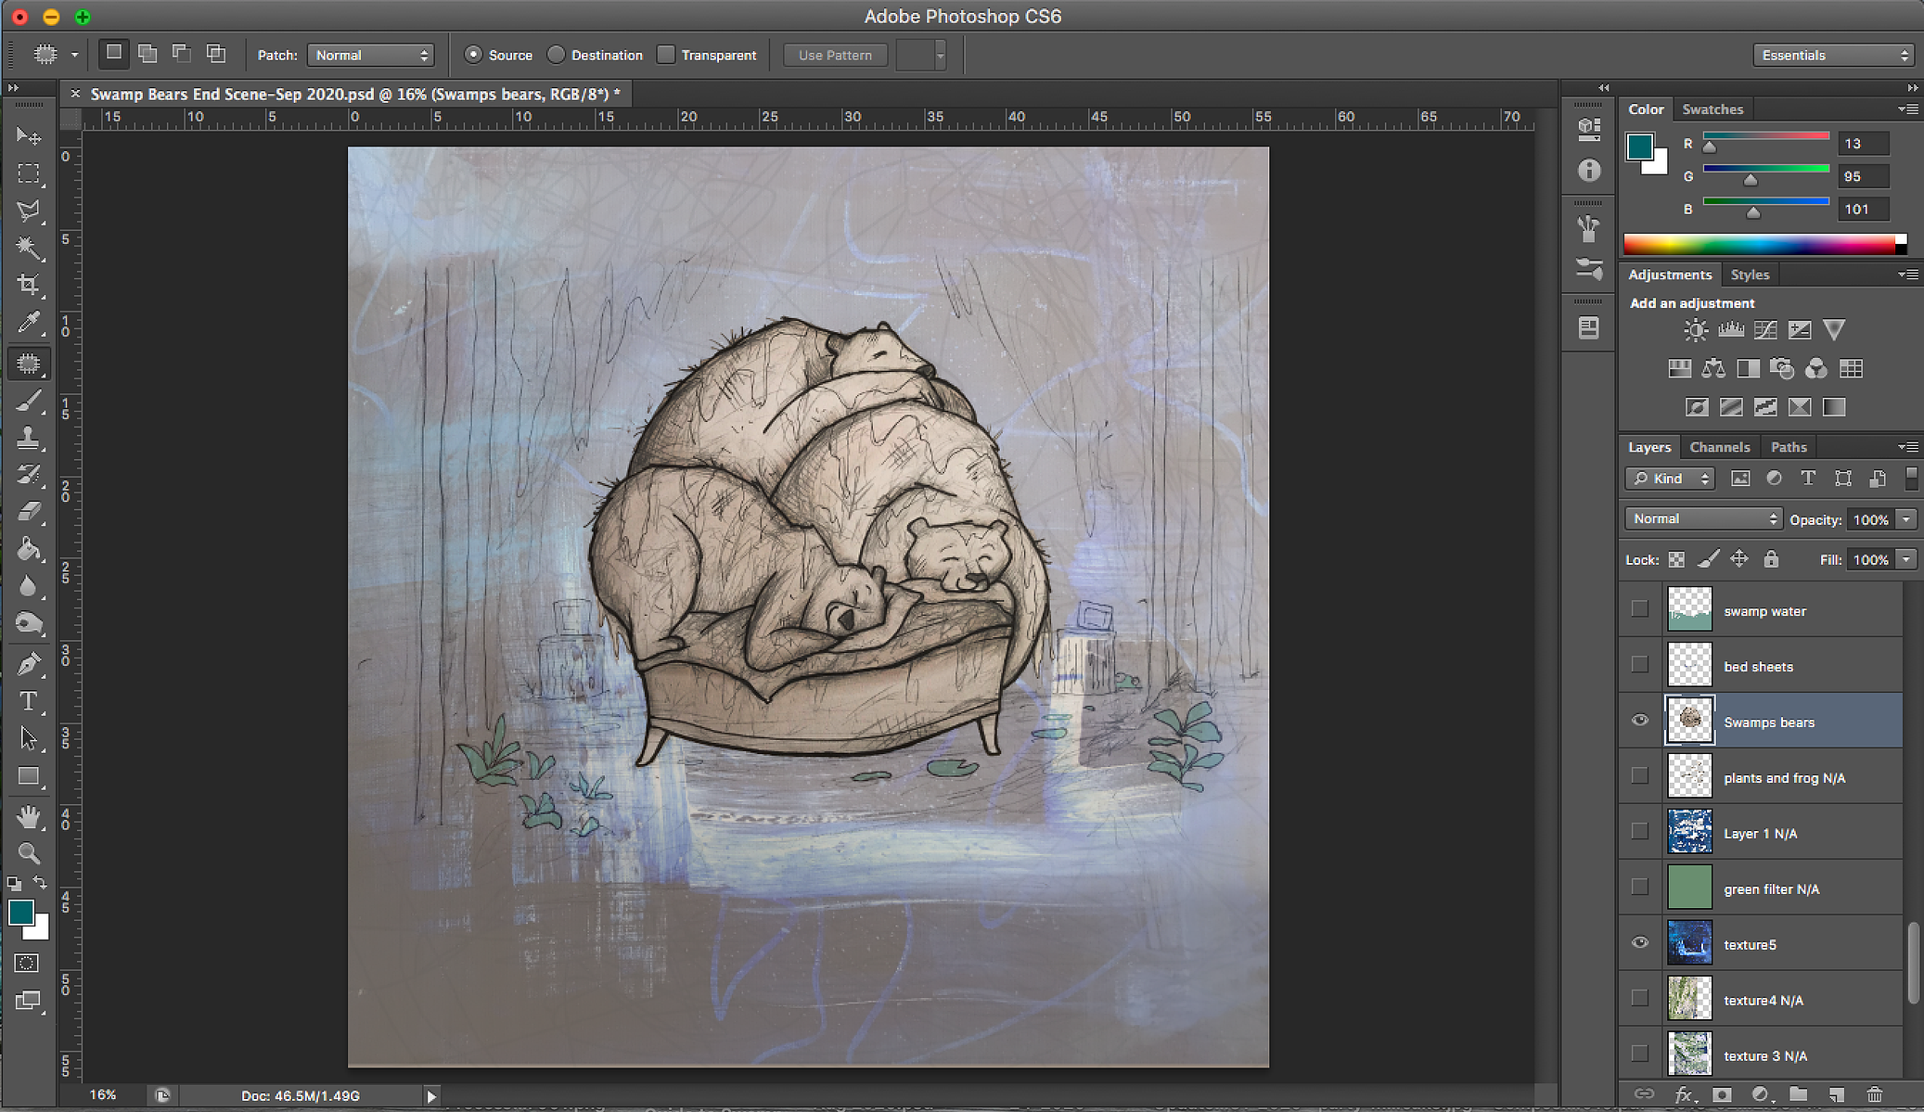
Task: Select the Brush tool
Action: pyautogui.click(x=29, y=402)
